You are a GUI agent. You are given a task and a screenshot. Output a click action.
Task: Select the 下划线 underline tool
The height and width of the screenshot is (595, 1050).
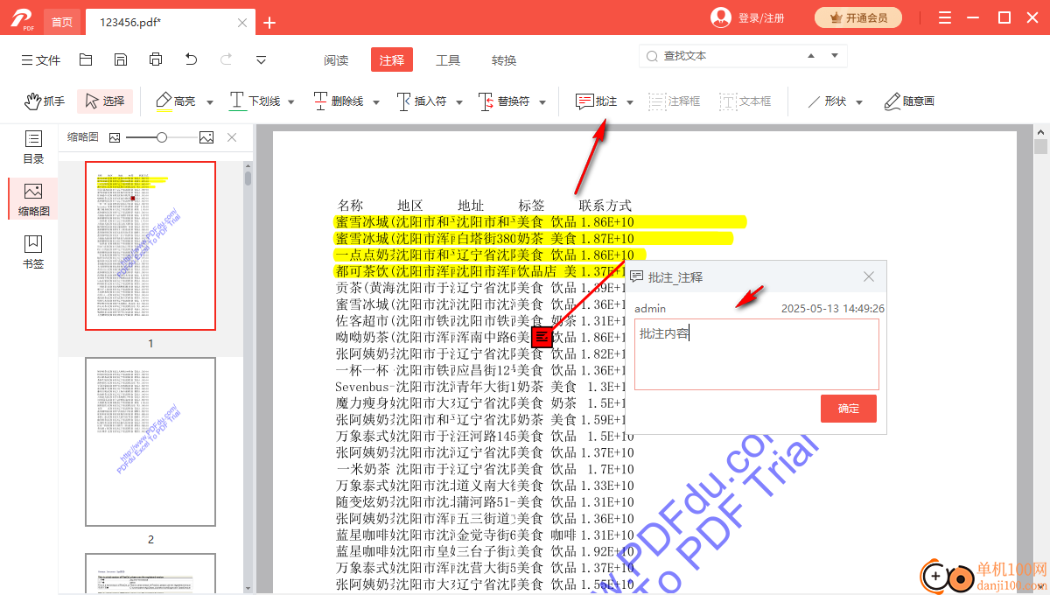pos(255,101)
